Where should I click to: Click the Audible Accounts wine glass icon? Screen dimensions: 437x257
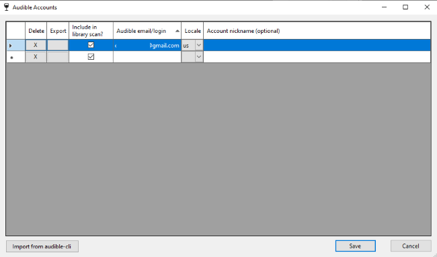(x=7, y=7)
